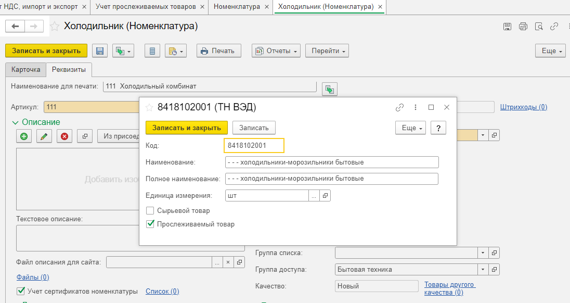Open the Учет прослеживаемых товаров tab
The image size is (570, 303).
click(146, 7)
